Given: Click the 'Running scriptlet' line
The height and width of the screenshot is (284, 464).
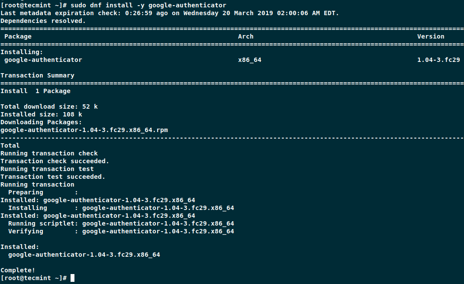Looking at the screenshot, I should point(121,223).
